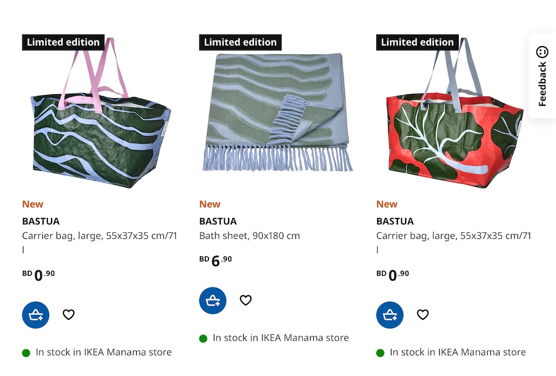
Task: Click the Feedback smiley face icon
Action: 542,52
